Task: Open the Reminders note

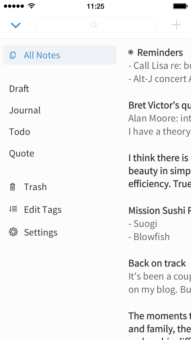Action: [160, 66]
